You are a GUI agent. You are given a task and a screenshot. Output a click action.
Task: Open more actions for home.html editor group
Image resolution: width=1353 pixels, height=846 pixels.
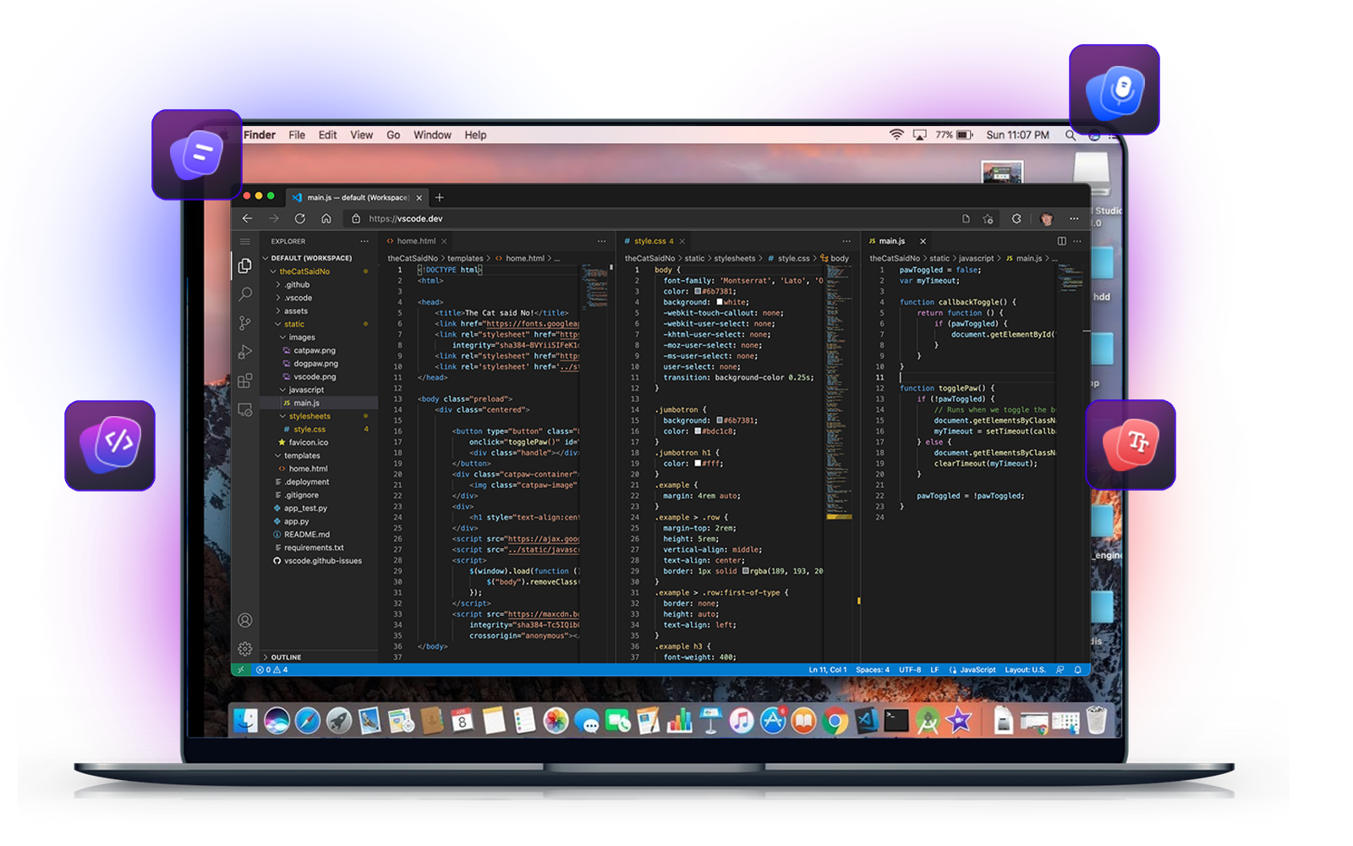click(x=602, y=241)
